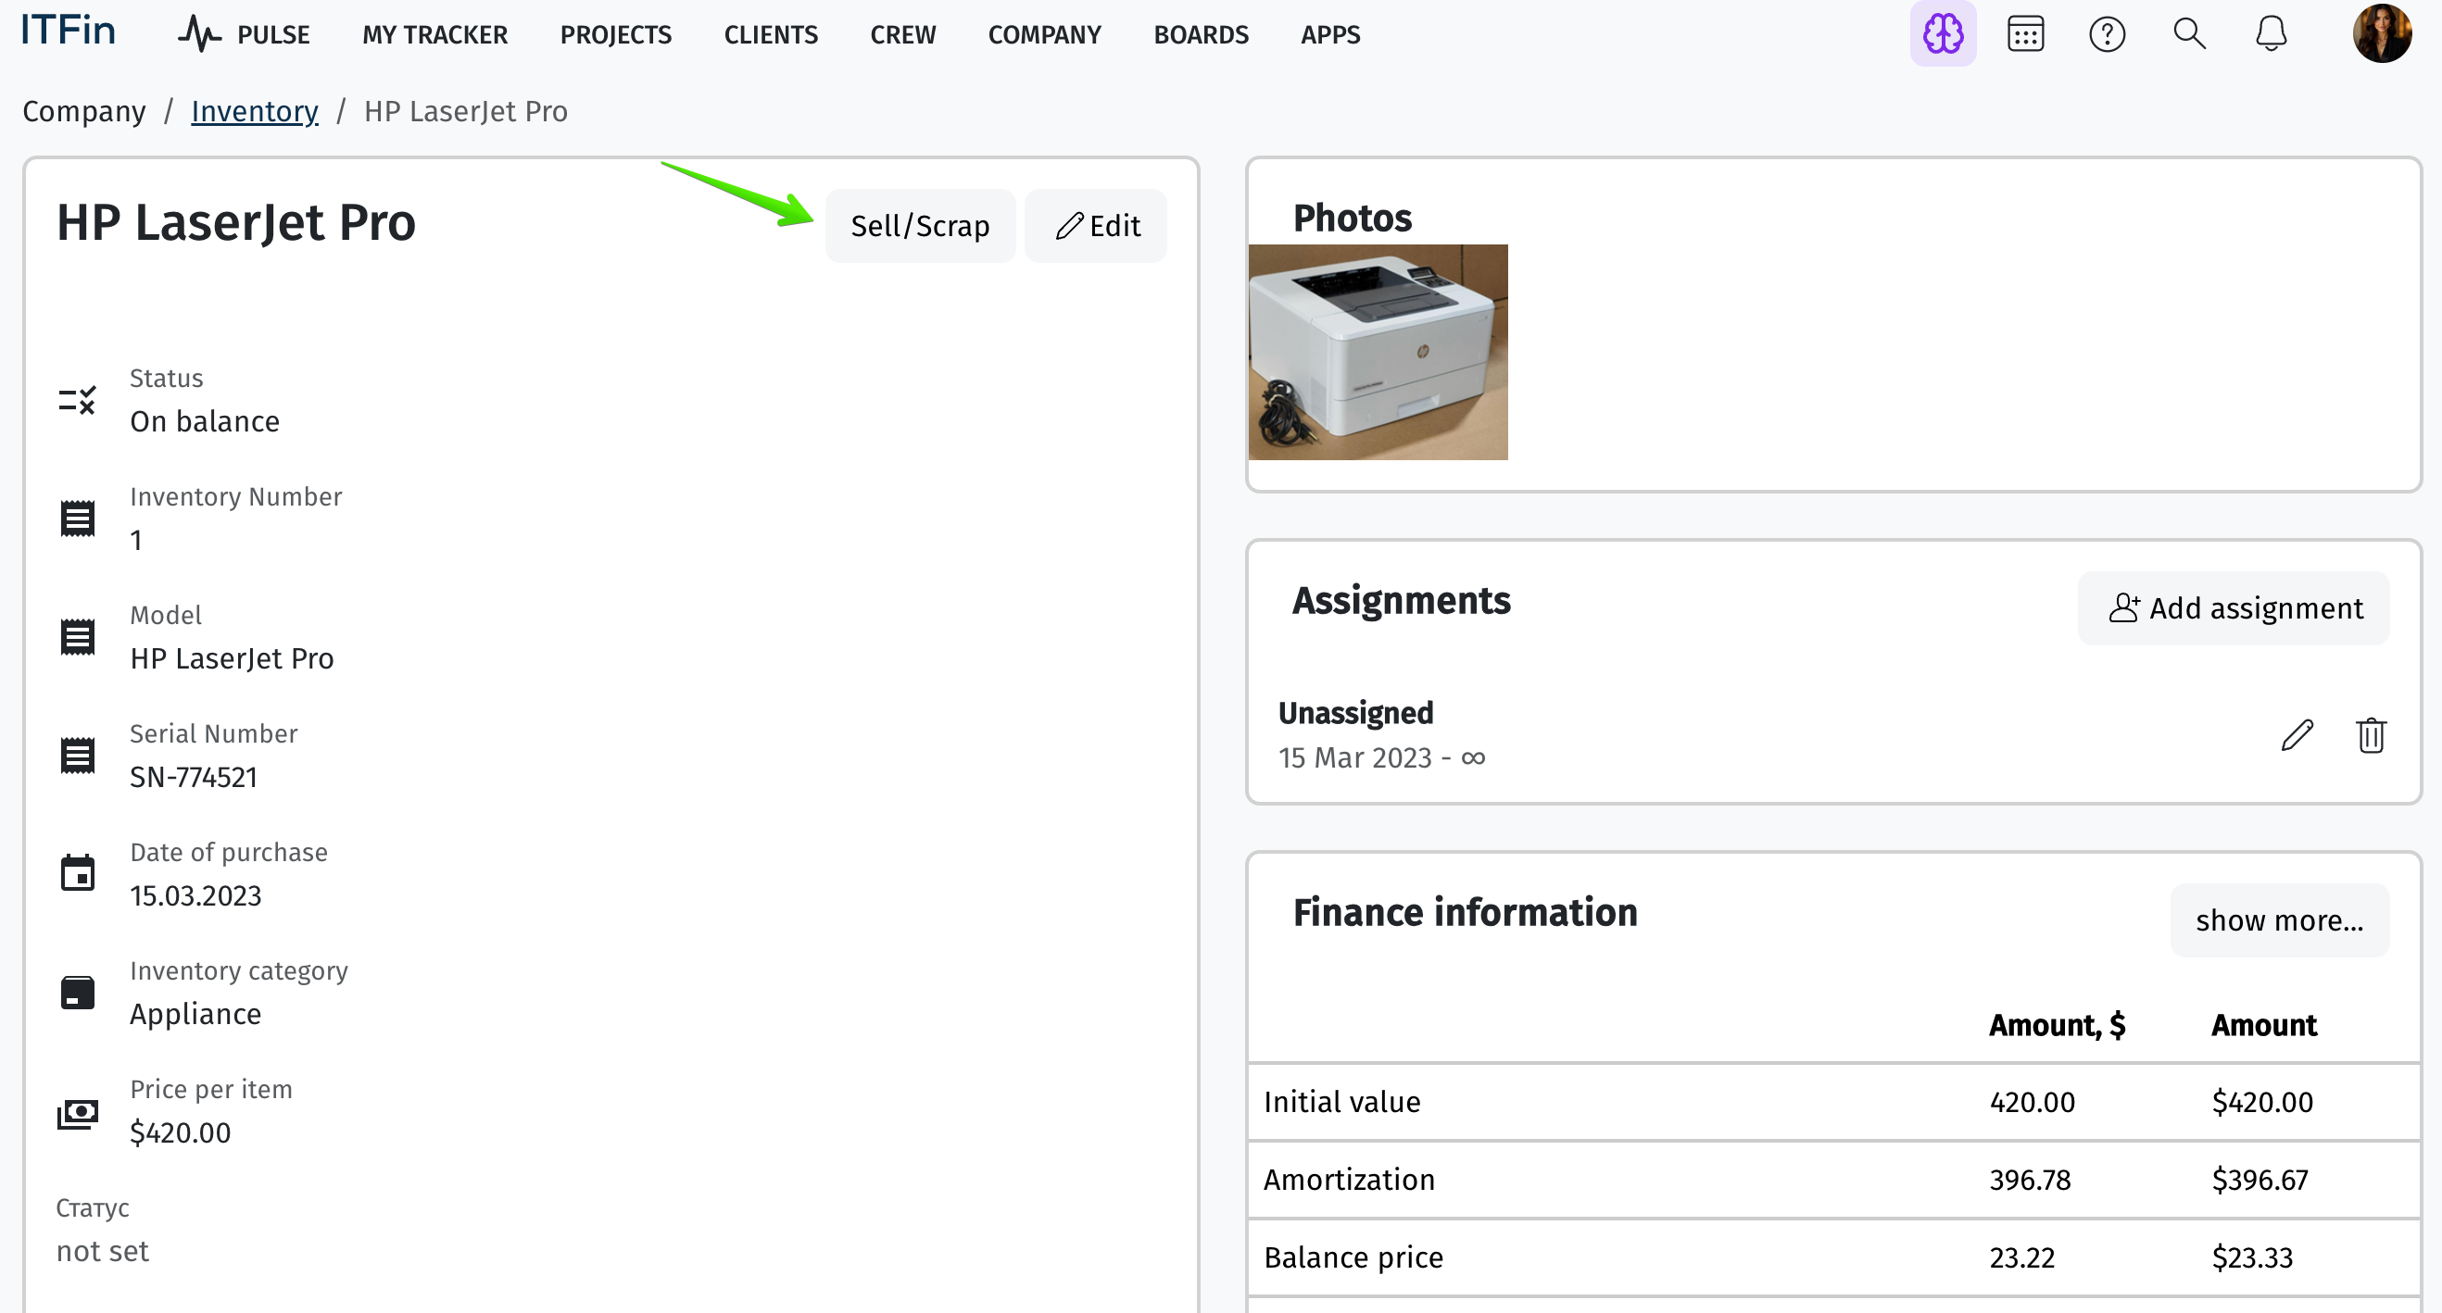Click the 'Balance price' row label
The height and width of the screenshot is (1313, 2442).
(1353, 1257)
